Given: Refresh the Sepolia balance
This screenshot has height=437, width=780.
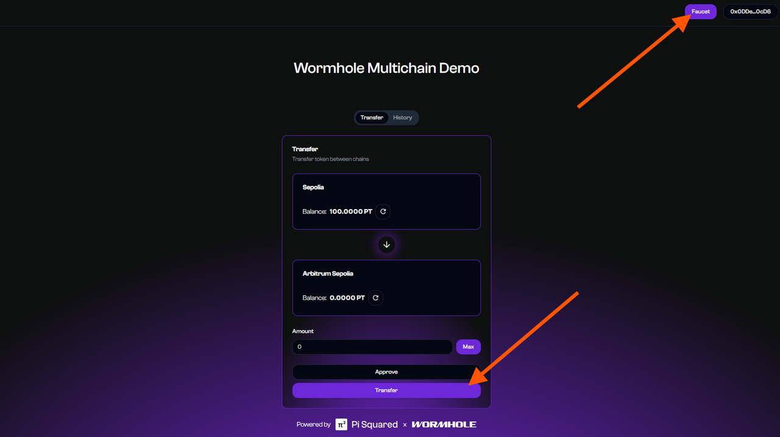Looking at the screenshot, I should point(383,211).
